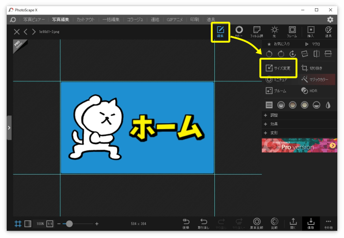344x238 pixels.
Task: Flip the image vertically
Action: pos(328,54)
